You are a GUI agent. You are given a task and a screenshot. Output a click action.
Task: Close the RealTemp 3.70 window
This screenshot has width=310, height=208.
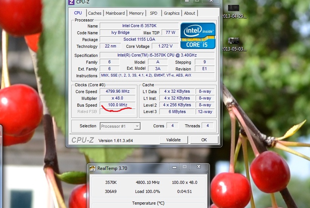(x=199, y=167)
